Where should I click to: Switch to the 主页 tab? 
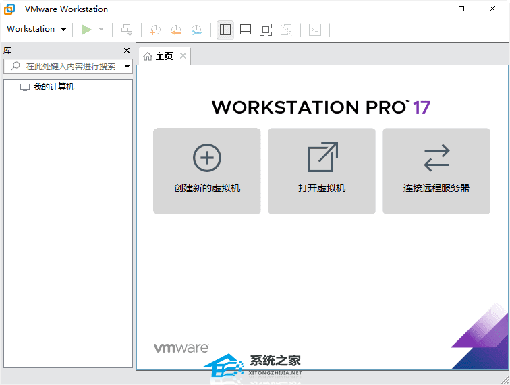[x=159, y=56]
